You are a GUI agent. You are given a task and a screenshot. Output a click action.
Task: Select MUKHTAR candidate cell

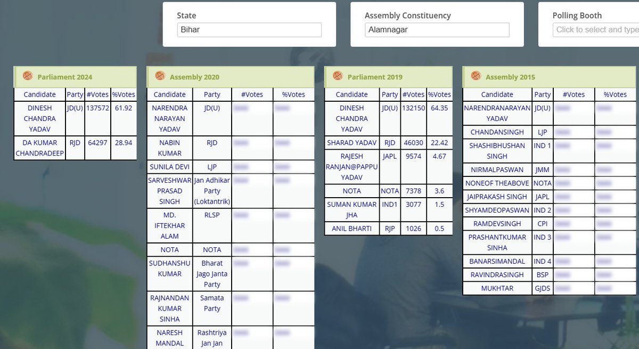tap(497, 288)
